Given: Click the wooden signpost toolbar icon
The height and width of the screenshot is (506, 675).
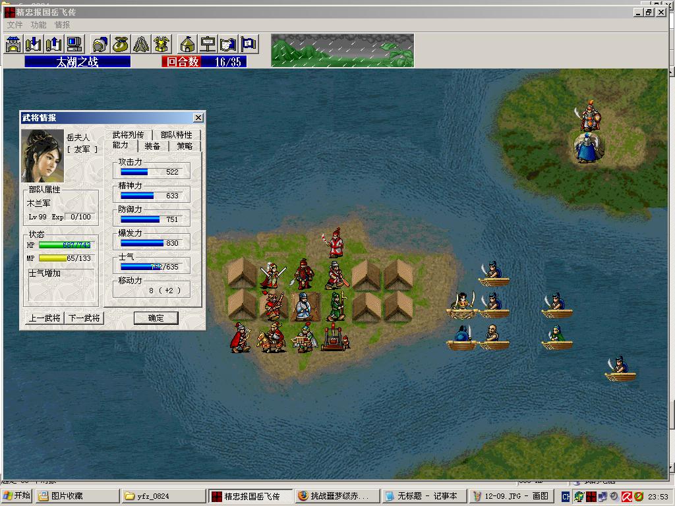Looking at the screenshot, I should pos(208,44).
